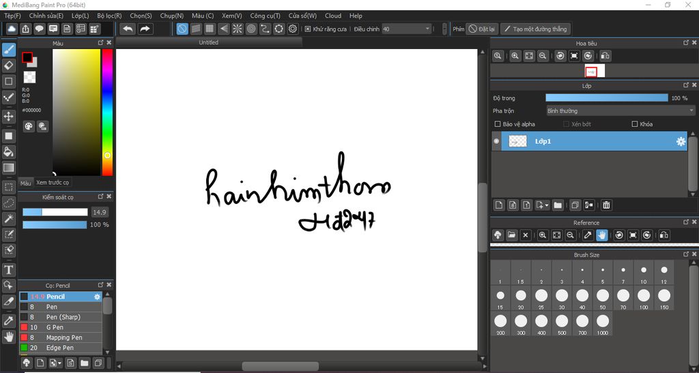Select the G Pen brush

61,327
